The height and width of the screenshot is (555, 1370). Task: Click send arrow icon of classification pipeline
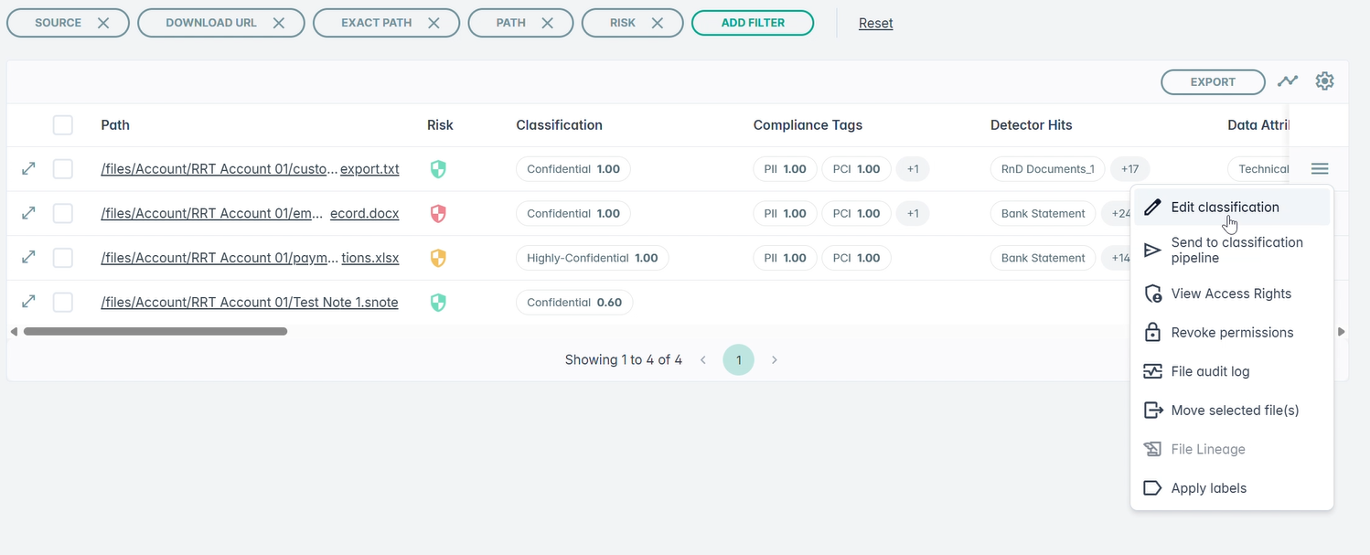pyautogui.click(x=1153, y=250)
